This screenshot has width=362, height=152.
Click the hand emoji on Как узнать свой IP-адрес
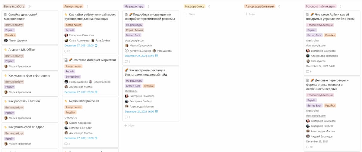[x=6, y=127]
